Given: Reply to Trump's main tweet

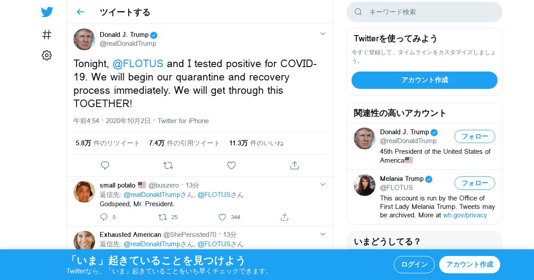Looking at the screenshot, I should (105, 165).
